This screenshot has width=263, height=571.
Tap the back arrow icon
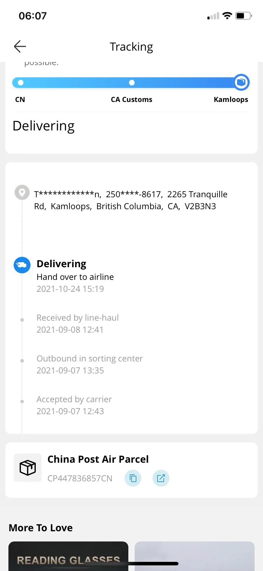click(x=20, y=46)
